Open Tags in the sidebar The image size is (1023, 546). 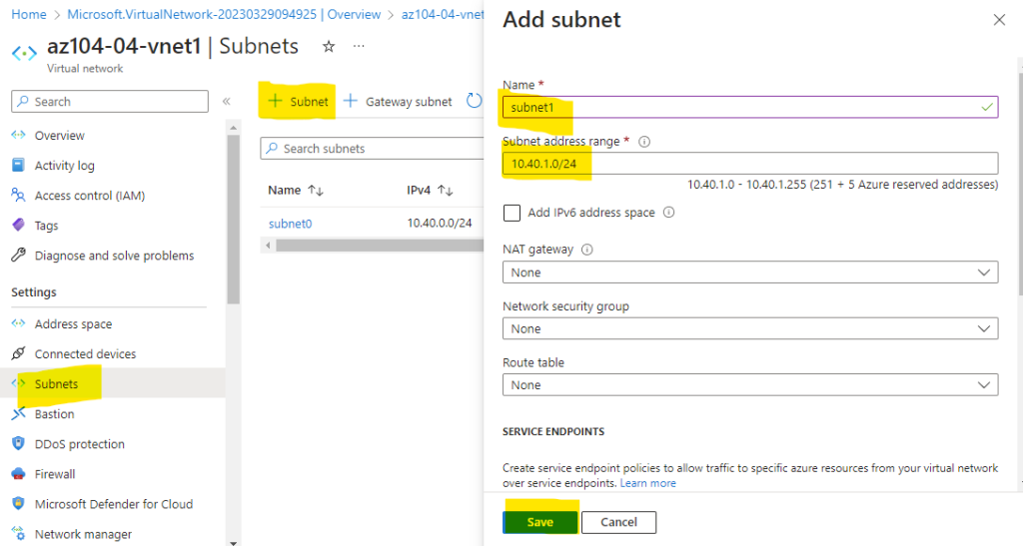coord(46,226)
